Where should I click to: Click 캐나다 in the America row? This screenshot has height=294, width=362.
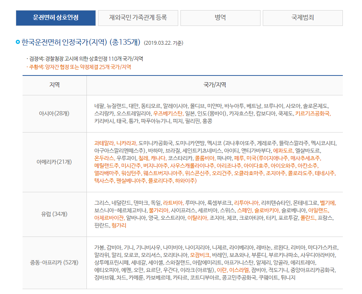pos(158,158)
